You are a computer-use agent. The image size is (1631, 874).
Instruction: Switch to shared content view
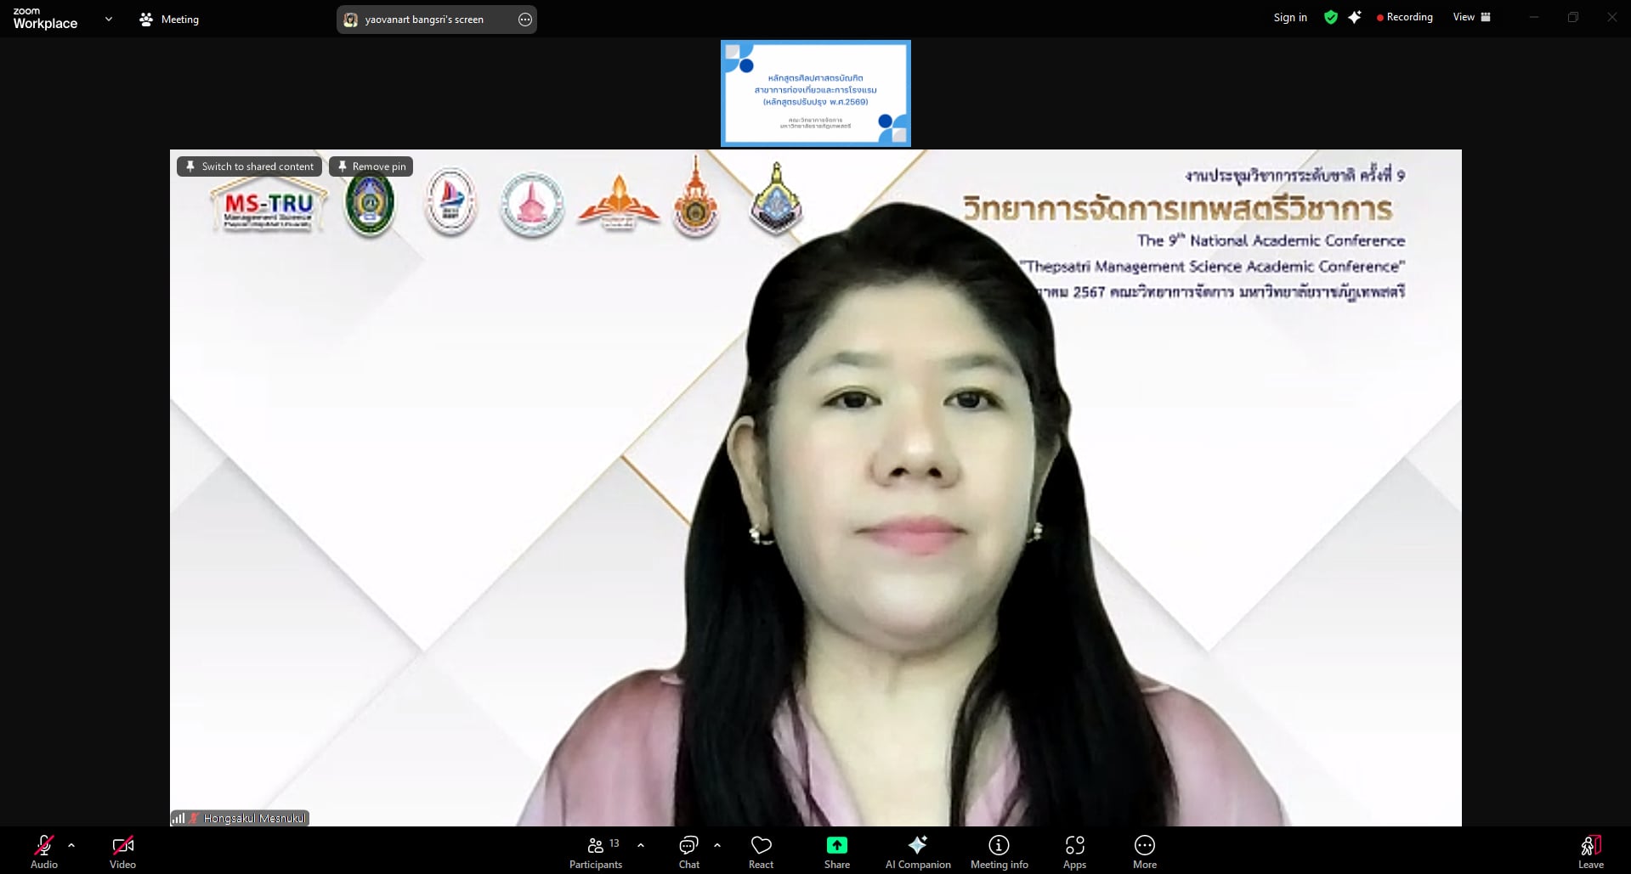pyautogui.click(x=250, y=166)
